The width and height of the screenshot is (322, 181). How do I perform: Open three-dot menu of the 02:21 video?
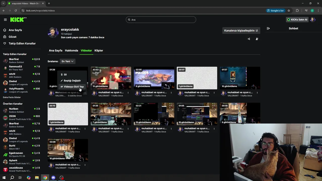click(x=171, y=128)
